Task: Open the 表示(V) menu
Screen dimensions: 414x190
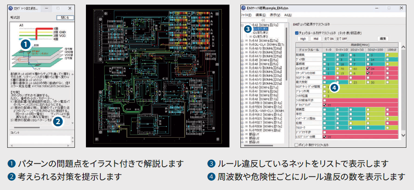Action: (x=275, y=15)
